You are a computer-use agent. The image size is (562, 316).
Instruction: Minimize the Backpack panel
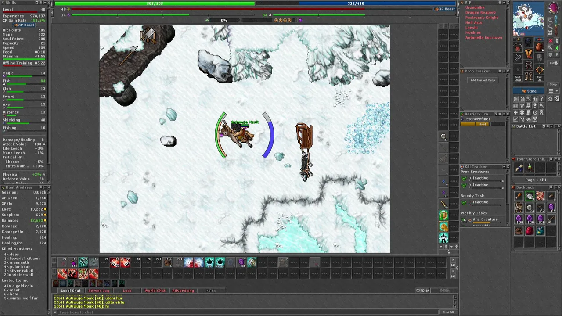[556, 187]
